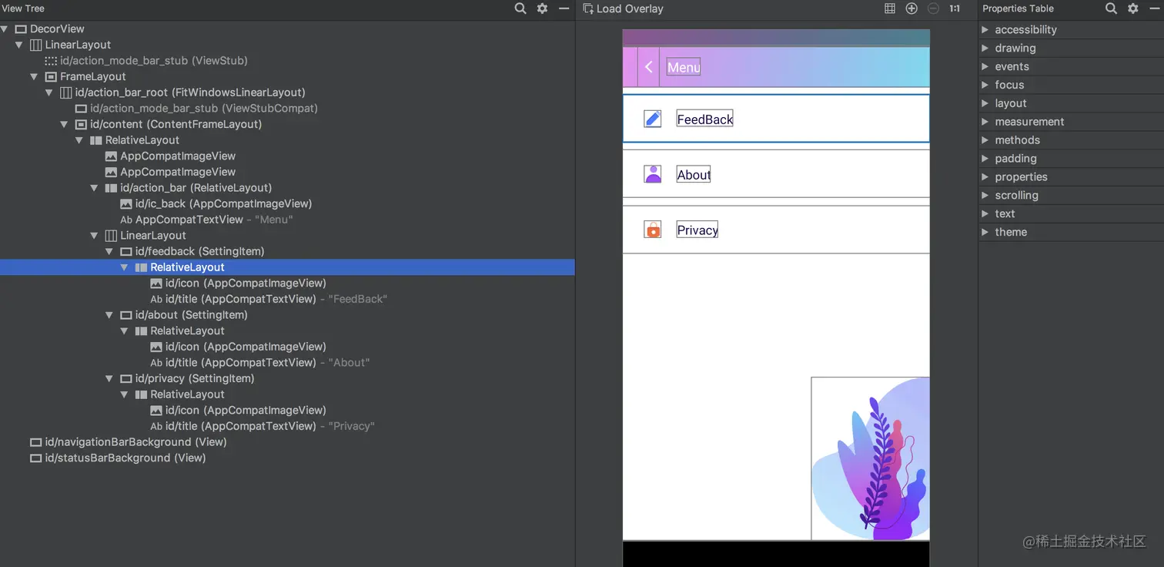This screenshot has width=1164, height=567.
Task: Open search in the View Tree panel
Action: 520,8
